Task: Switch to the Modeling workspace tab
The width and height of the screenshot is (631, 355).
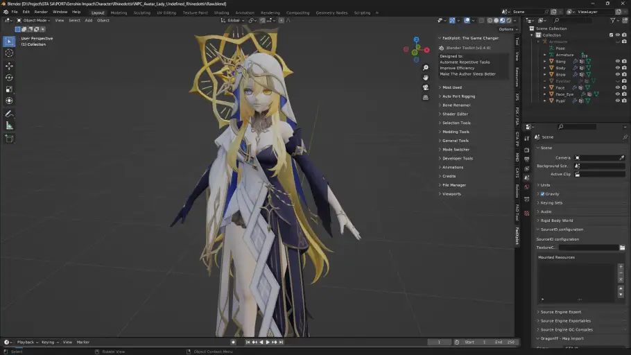Action: tap(119, 12)
